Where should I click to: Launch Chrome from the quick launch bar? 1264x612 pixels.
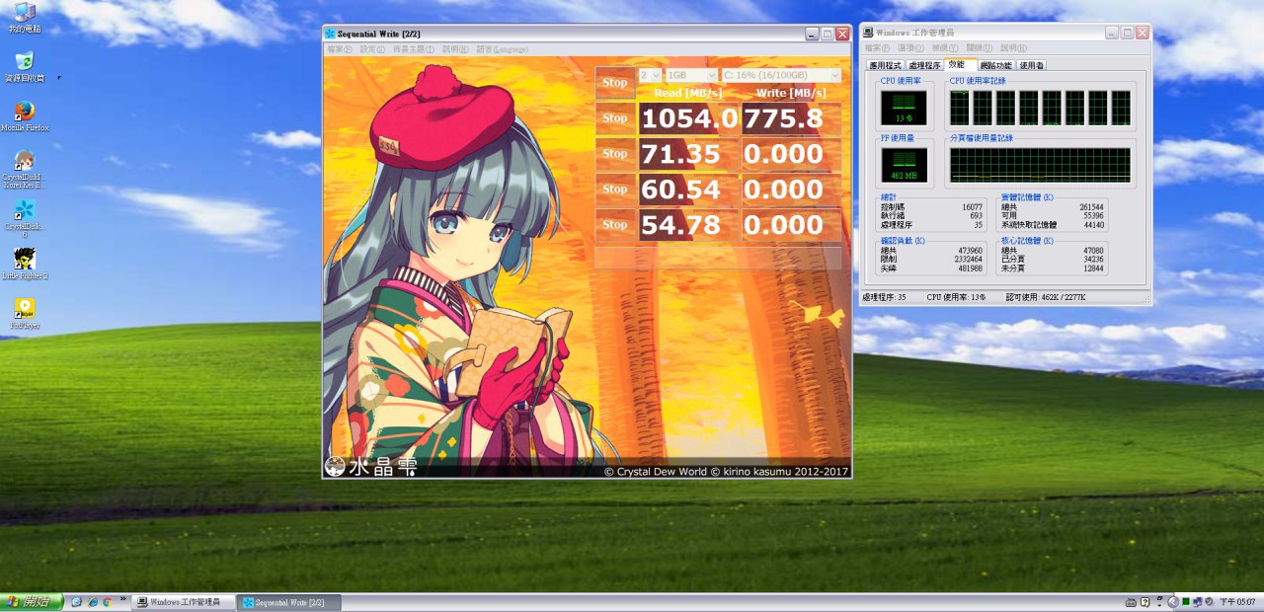tap(107, 602)
